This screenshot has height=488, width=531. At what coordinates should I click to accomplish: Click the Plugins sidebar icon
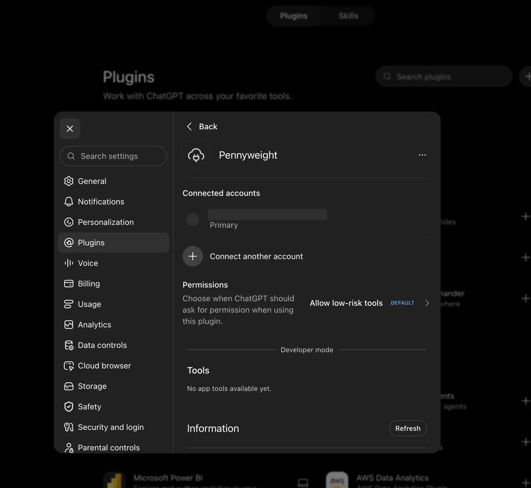(x=69, y=243)
